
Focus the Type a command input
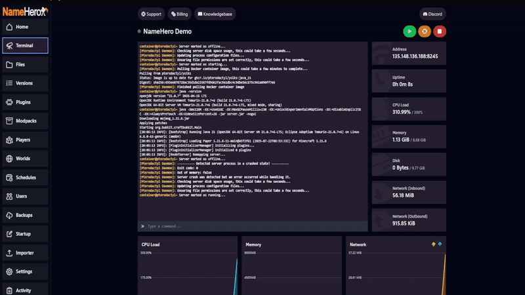tap(253, 226)
